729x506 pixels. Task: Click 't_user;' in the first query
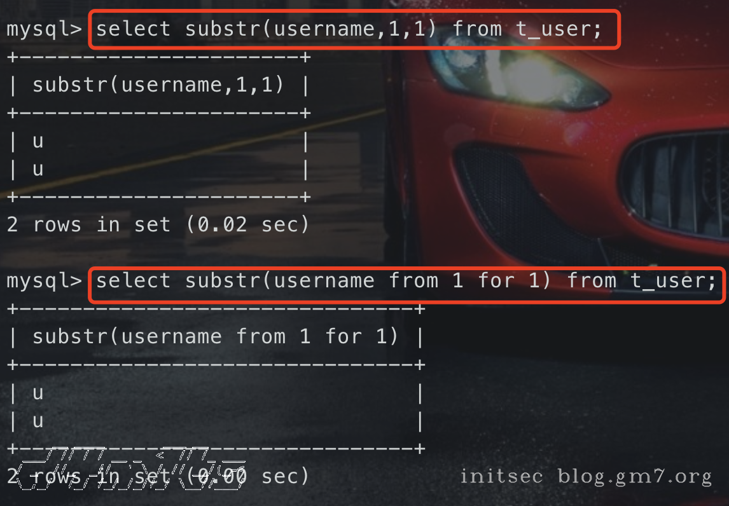(559, 29)
